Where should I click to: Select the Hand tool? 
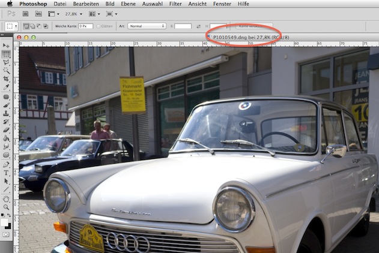pos(6,198)
